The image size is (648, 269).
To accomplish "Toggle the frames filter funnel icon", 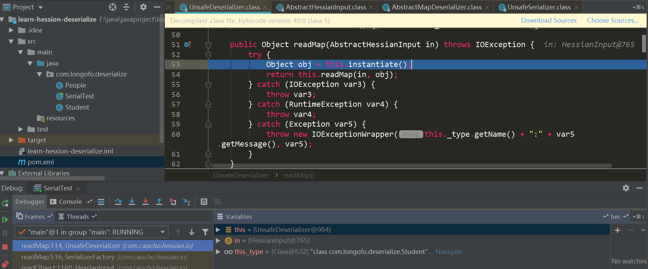I will [205, 232].
